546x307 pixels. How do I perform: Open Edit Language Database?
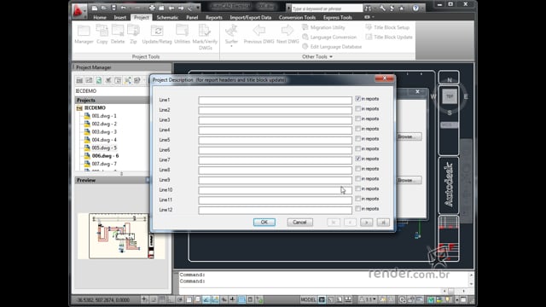click(332, 47)
